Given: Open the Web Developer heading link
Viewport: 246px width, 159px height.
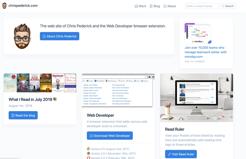Looking at the screenshot, I should coord(101,115).
